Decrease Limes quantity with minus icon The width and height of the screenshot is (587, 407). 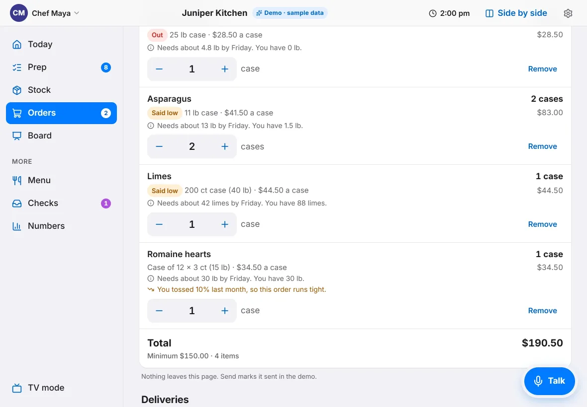159,224
